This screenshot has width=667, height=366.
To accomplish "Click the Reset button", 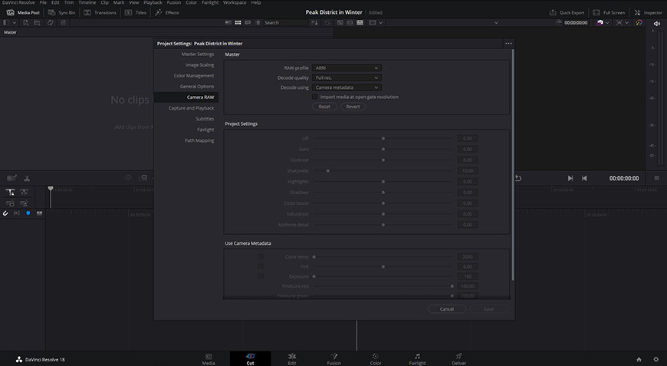I will 324,107.
